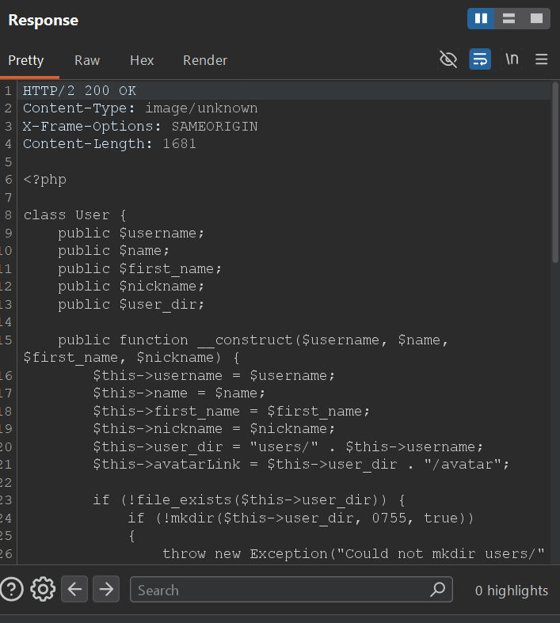The height and width of the screenshot is (623, 560).
Task: Go to previous match with left arrow
Action: click(74, 589)
